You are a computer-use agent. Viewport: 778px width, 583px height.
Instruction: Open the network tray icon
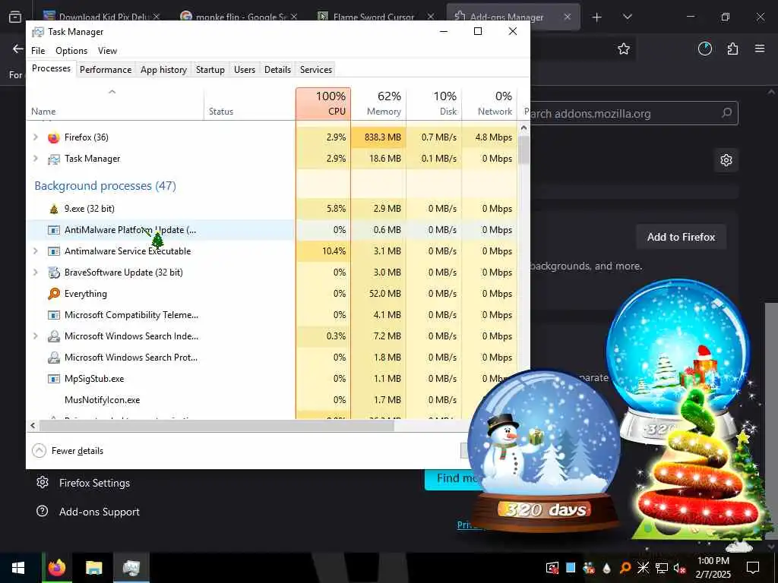(662, 568)
